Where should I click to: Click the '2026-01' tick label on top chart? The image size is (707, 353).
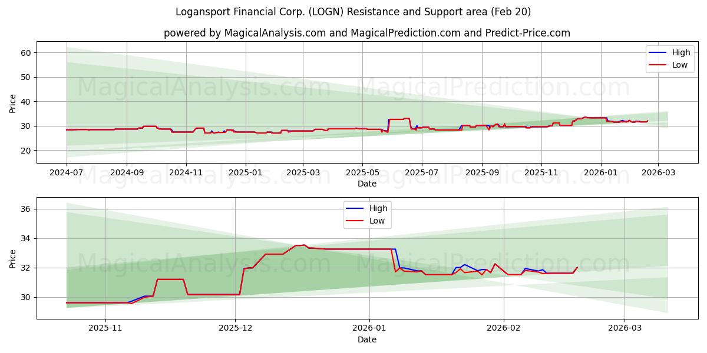601,172
